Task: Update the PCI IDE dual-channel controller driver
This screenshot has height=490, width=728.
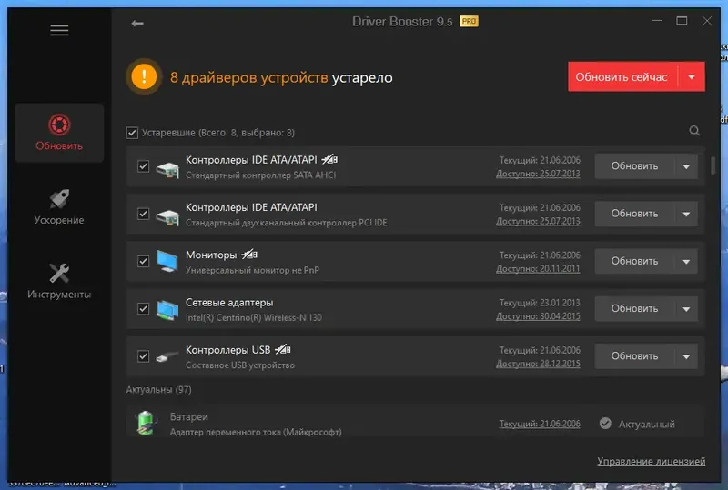Action: coord(634,214)
